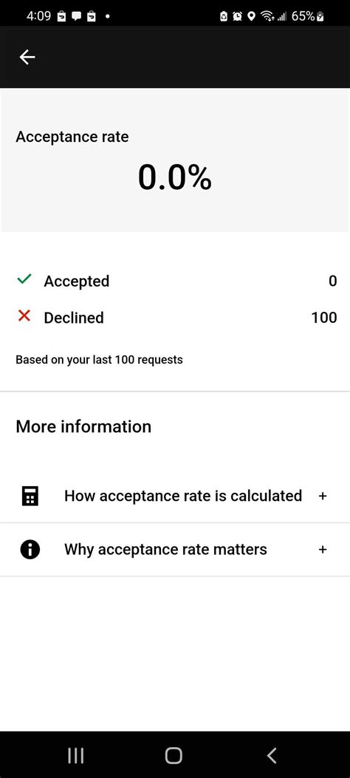350x778 pixels.
Task: Select the Declined 100 row
Action: pos(175,318)
